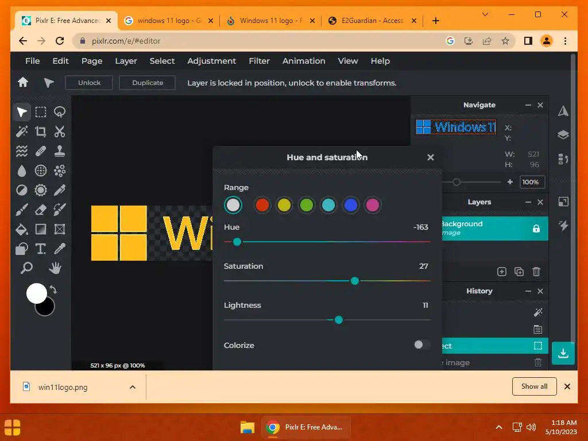Toggle the Background layer lock icon

[536, 229]
